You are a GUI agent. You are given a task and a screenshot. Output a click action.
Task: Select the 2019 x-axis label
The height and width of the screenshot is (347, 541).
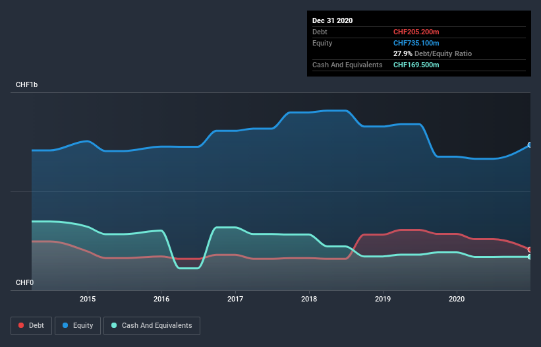coord(383,299)
